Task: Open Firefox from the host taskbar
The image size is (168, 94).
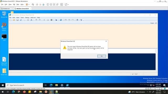Action: [24, 92]
